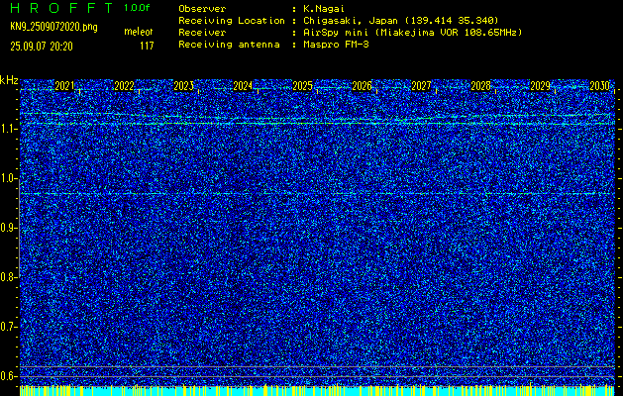Click the Receiving Location field label
The height and width of the screenshot is (396, 623).
pyautogui.click(x=232, y=20)
